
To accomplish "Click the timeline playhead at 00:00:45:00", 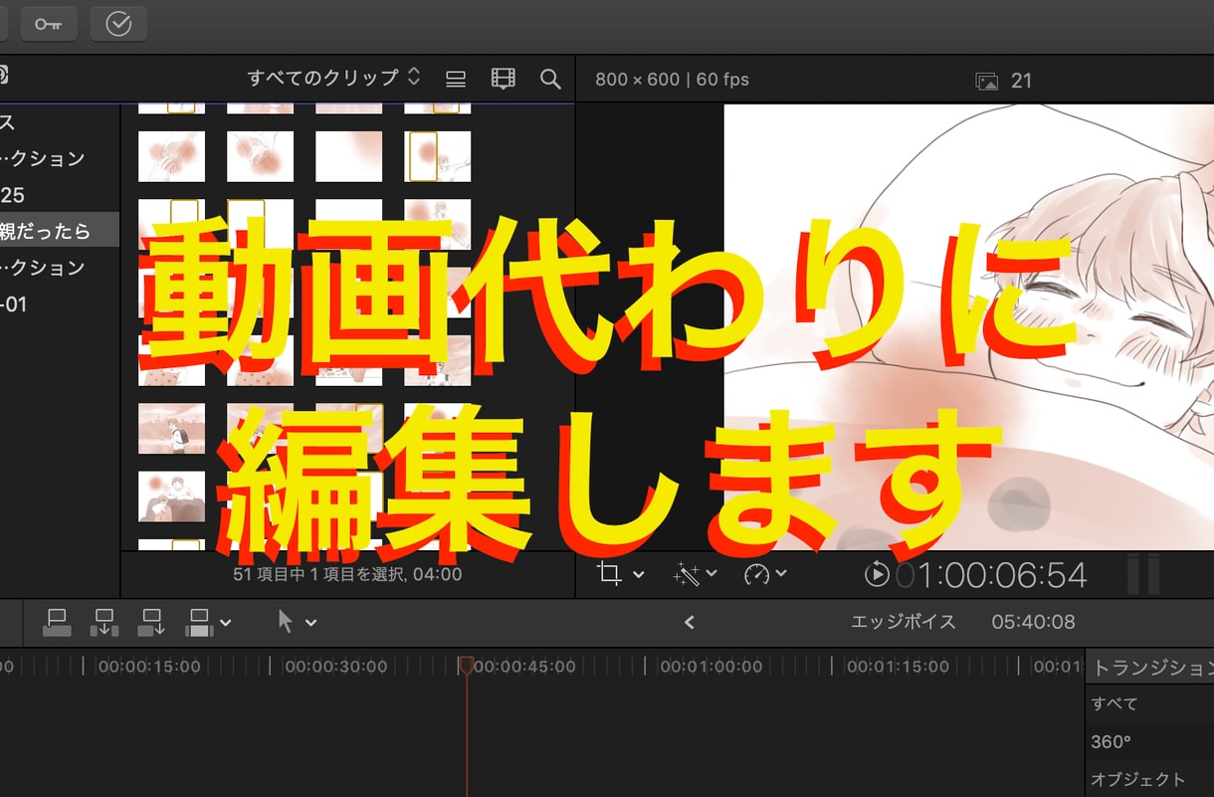I will click(465, 666).
